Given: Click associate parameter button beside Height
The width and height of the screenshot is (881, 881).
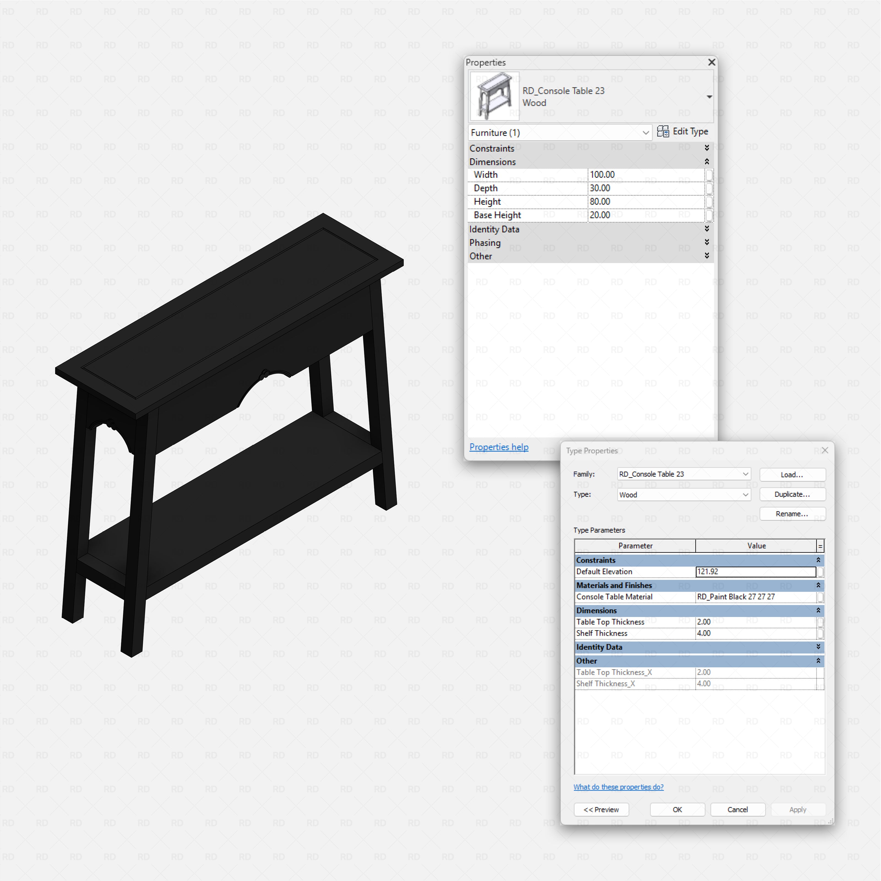Looking at the screenshot, I should pyautogui.click(x=709, y=201).
